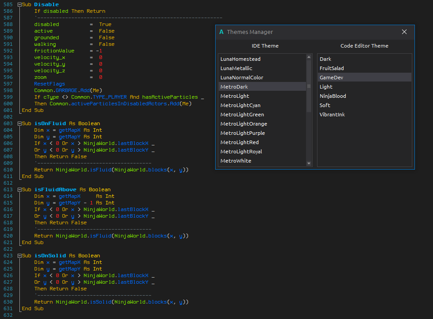Close the Themes Manager dialog

coord(404,32)
